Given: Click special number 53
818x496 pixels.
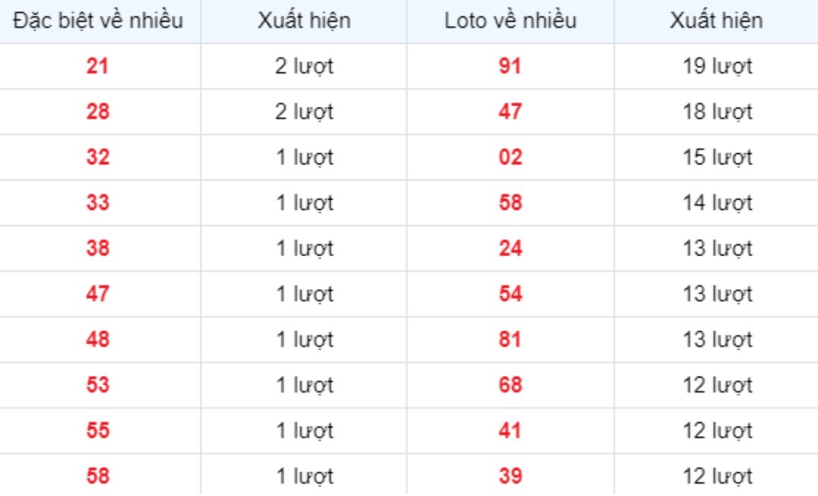Looking at the screenshot, I should pyautogui.click(x=97, y=385).
